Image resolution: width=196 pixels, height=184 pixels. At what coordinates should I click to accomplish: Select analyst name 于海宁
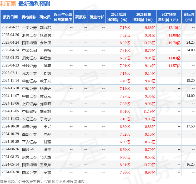pyautogui.click(x=46, y=119)
